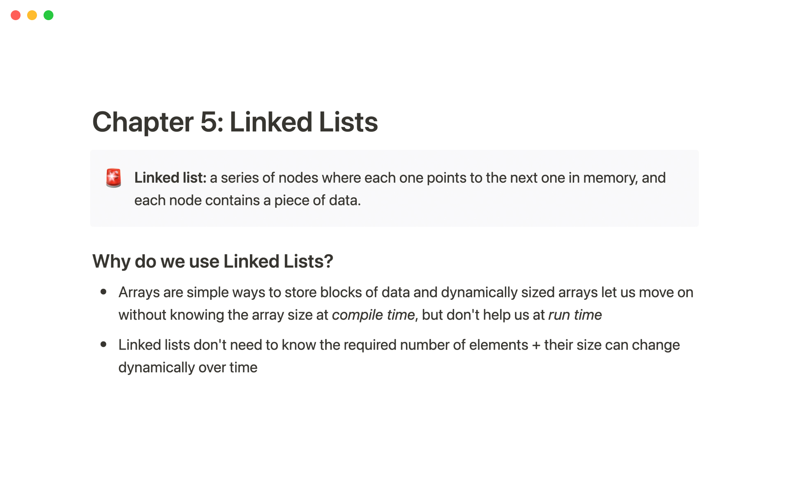Click the 'Chapter 5: Linked Lists' title

click(235, 122)
